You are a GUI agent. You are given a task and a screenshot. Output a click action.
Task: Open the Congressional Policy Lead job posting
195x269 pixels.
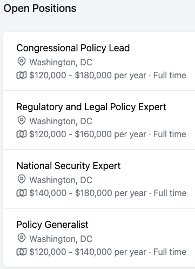73,48
